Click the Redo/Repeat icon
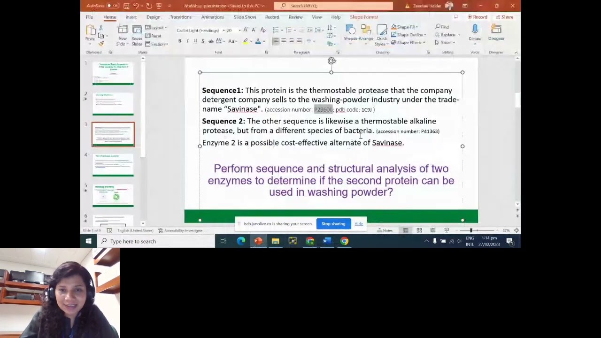 point(149,6)
